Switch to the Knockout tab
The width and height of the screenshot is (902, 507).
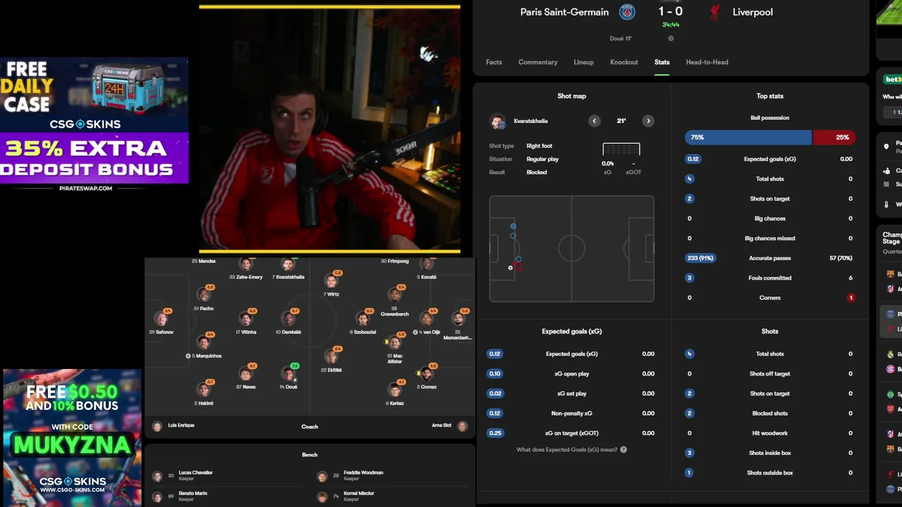(624, 62)
